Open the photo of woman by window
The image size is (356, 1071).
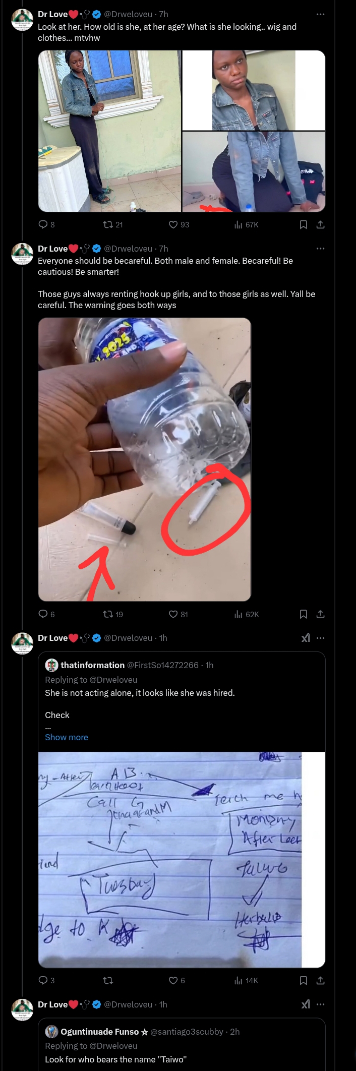109,131
